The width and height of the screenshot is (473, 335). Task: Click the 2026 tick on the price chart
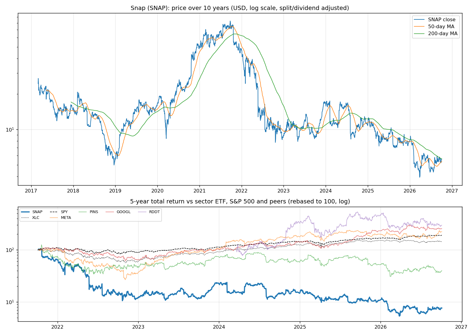(410, 191)
